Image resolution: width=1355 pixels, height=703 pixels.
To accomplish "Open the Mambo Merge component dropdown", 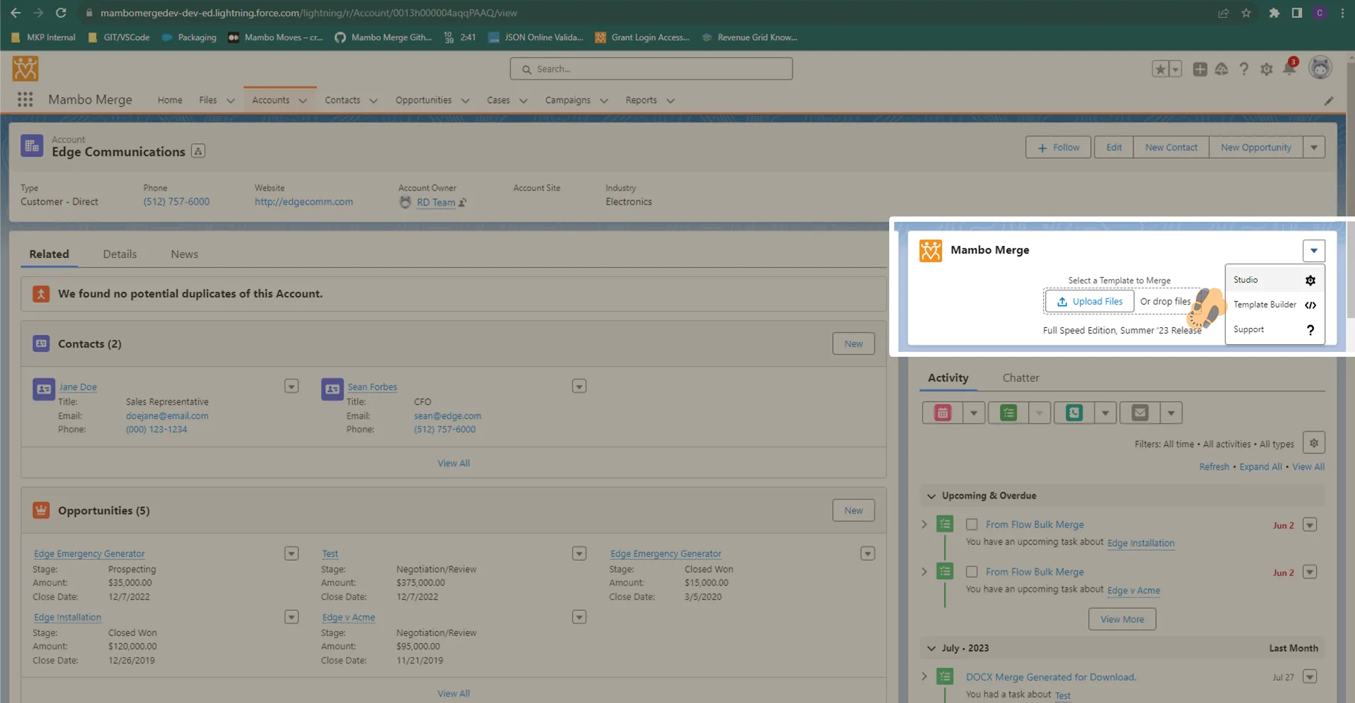I will point(1313,250).
